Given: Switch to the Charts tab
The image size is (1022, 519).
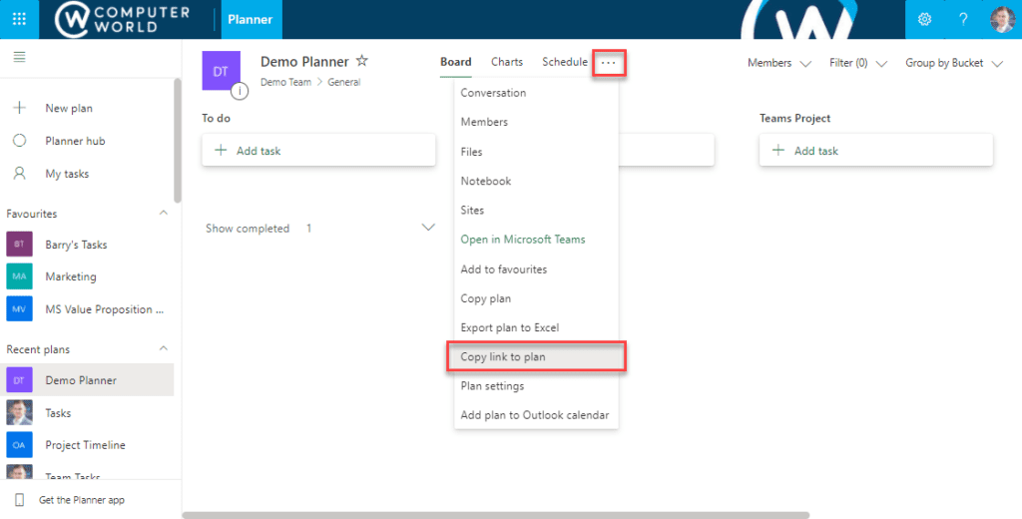Looking at the screenshot, I should coord(506,62).
